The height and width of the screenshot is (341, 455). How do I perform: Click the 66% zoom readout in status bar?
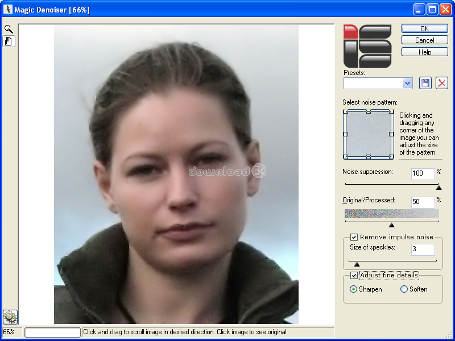coord(9,332)
